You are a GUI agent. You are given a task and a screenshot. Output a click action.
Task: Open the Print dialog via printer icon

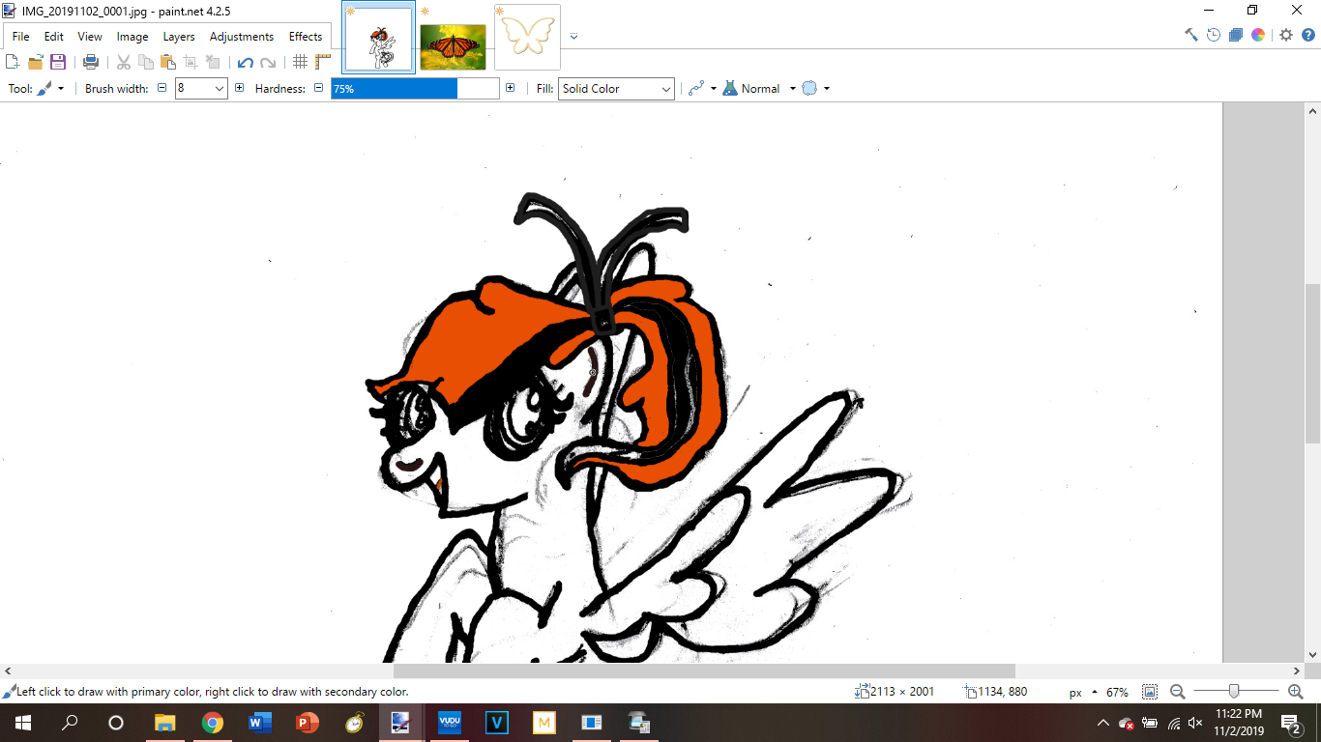click(91, 62)
